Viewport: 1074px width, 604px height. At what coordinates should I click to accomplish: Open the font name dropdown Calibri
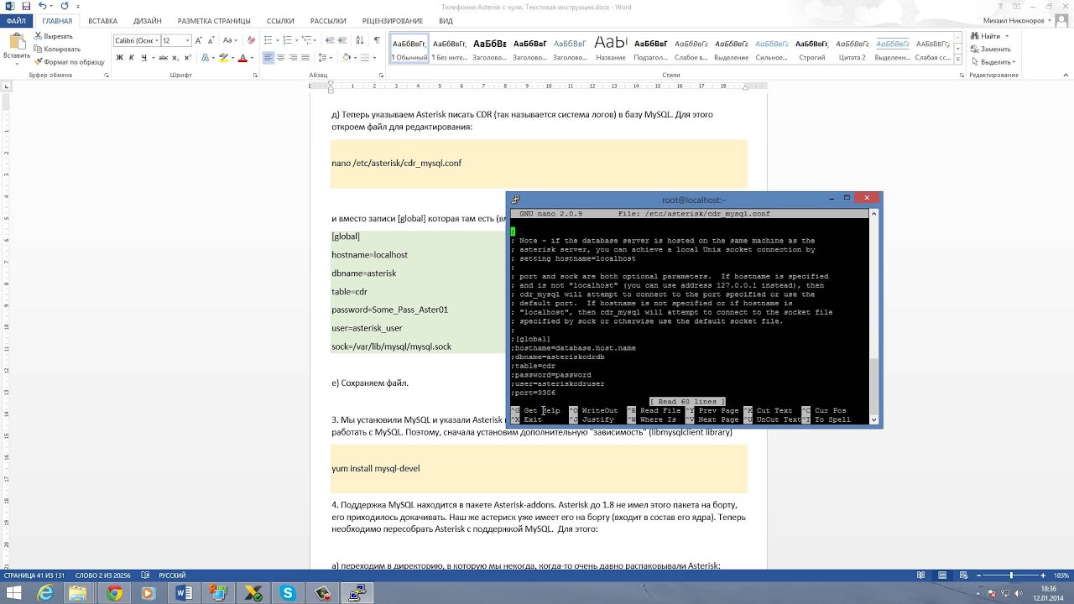(x=136, y=40)
